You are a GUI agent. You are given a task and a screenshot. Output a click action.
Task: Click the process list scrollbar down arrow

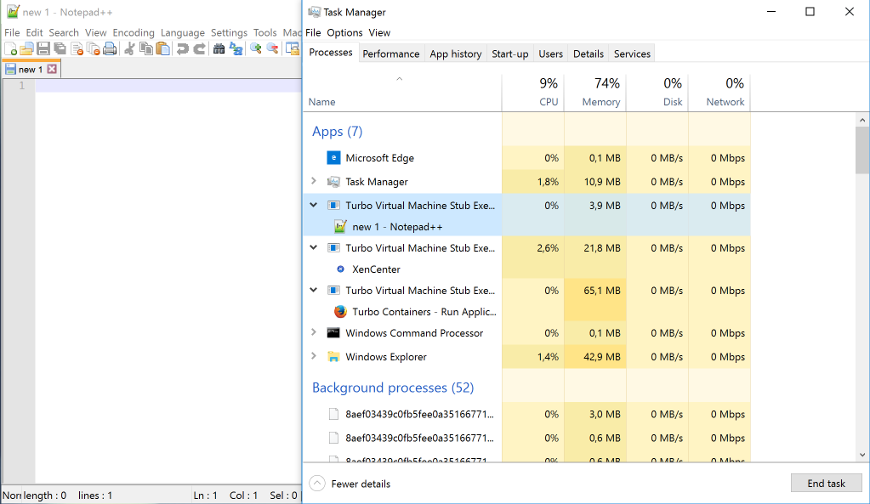coord(862,456)
